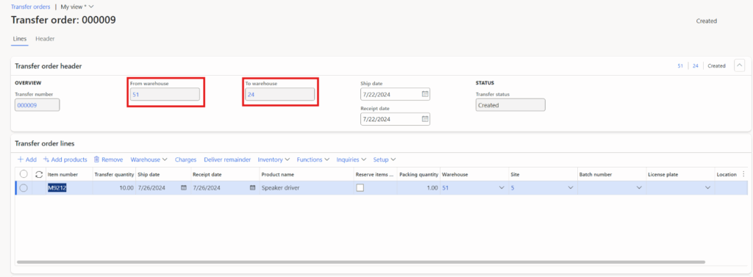Click the To warehouse 24 field
The image size is (753, 277).
(x=280, y=95)
